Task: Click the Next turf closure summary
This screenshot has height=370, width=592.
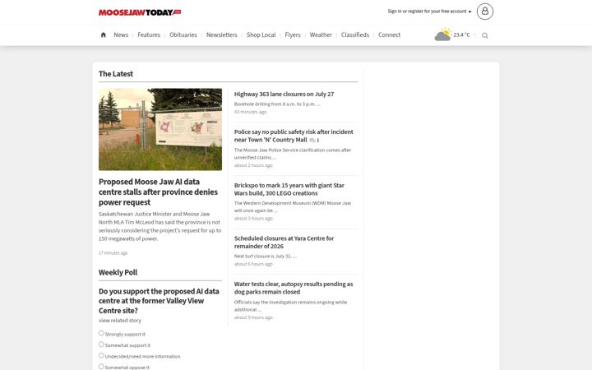Action: [265, 256]
